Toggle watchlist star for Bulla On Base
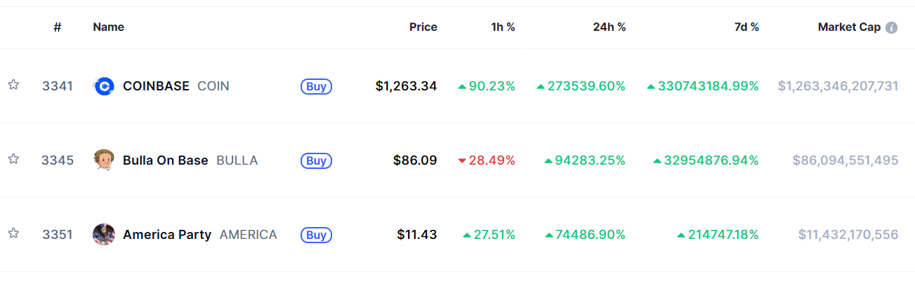The height and width of the screenshot is (288, 915). click(13, 159)
